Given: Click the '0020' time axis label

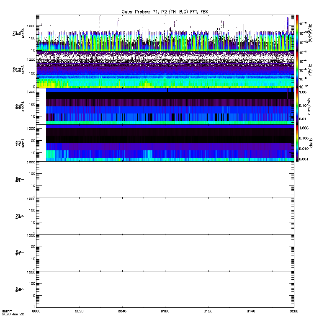Looking at the screenshot, I should (x=79, y=311).
